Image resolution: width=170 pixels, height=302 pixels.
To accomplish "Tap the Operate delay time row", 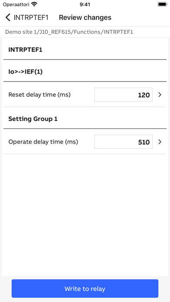I will click(84, 142).
